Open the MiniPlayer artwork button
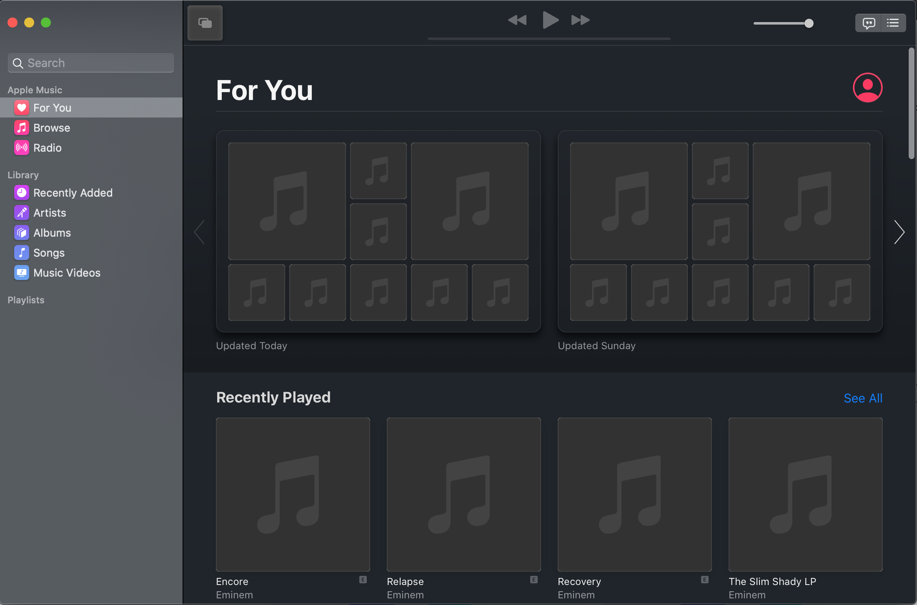 (x=205, y=23)
